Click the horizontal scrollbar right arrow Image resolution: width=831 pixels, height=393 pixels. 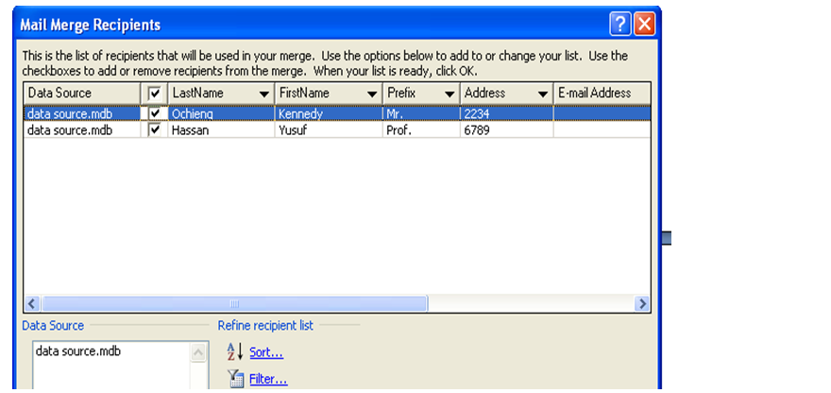(642, 304)
